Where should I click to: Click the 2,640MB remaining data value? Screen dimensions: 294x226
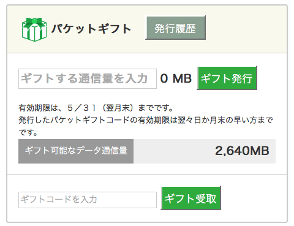click(242, 151)
